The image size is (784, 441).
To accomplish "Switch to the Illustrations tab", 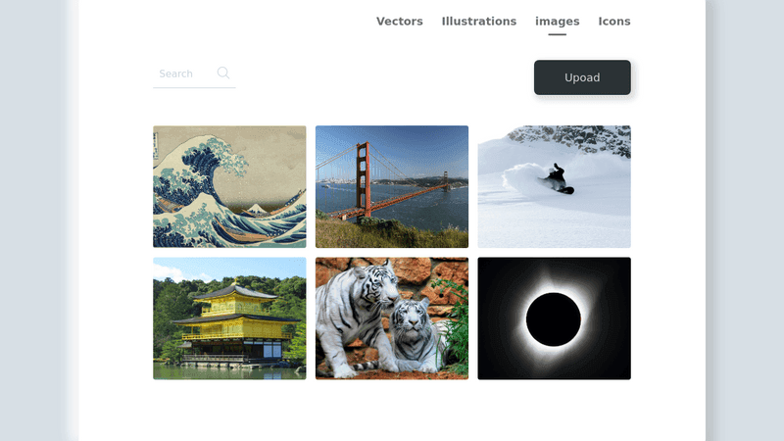I will tap(479, 22).
